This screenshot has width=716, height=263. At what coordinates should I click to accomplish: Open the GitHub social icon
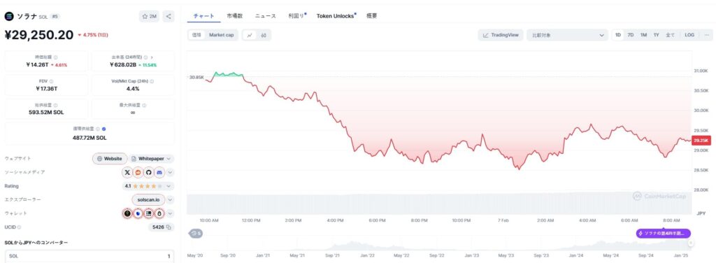pyautogui.click(x=148, y=172)
